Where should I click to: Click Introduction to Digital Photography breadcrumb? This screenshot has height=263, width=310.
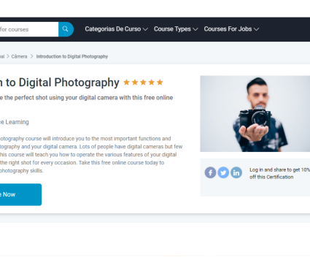[x=72, y=56]
